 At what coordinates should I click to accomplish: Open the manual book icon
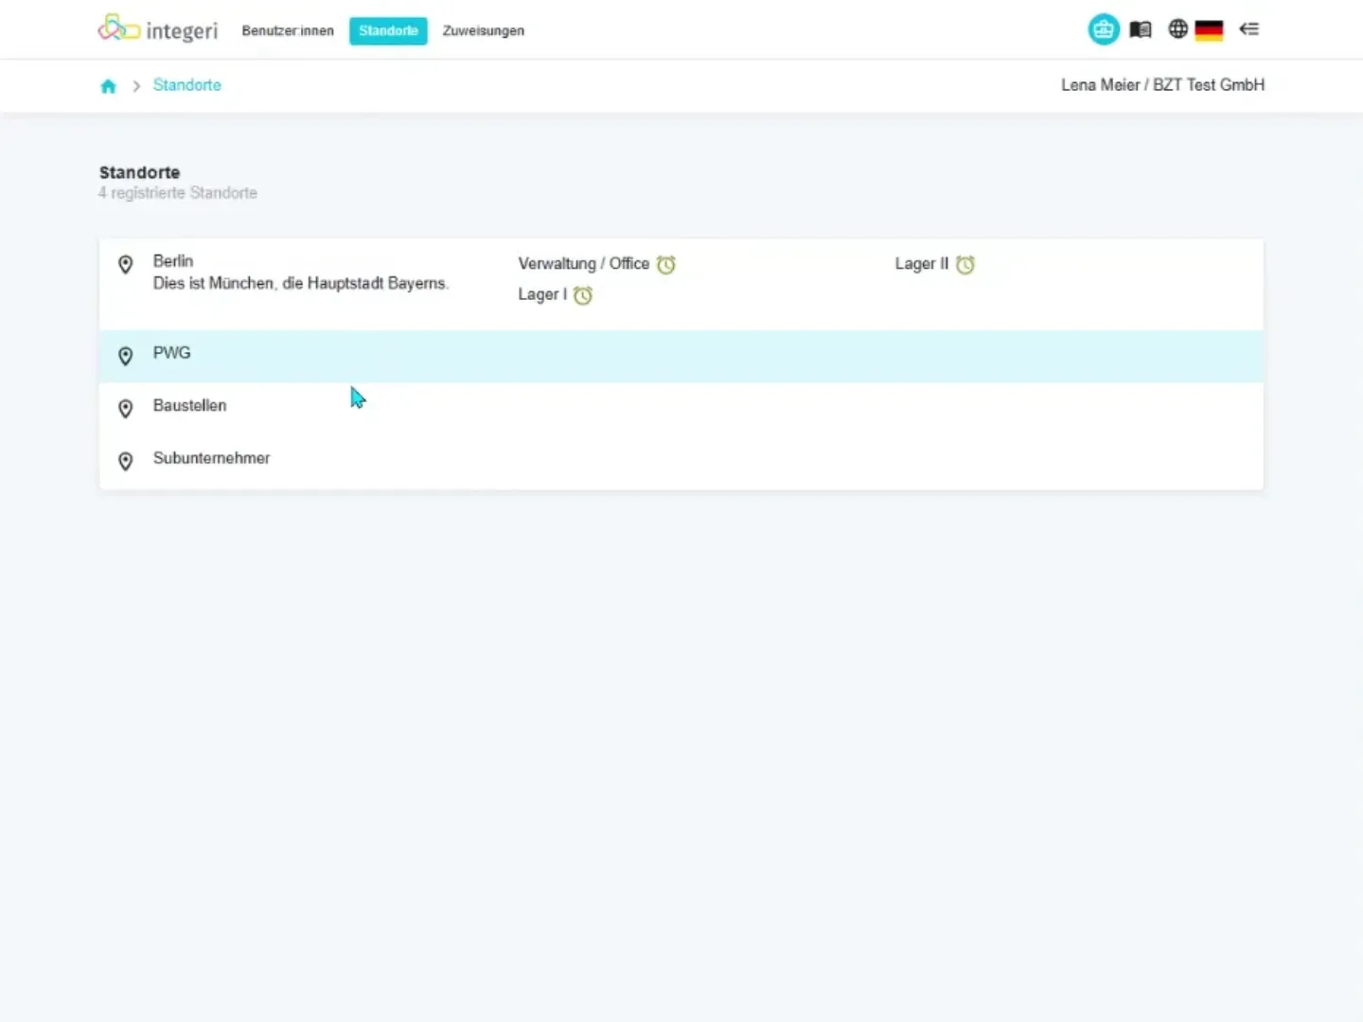coord(1141,29)
